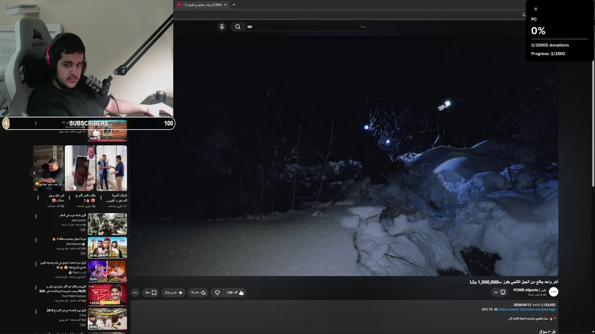This screenshot has width=595, height=334.
Task: Click the 2/2500$ donations text
Action: 550,45
